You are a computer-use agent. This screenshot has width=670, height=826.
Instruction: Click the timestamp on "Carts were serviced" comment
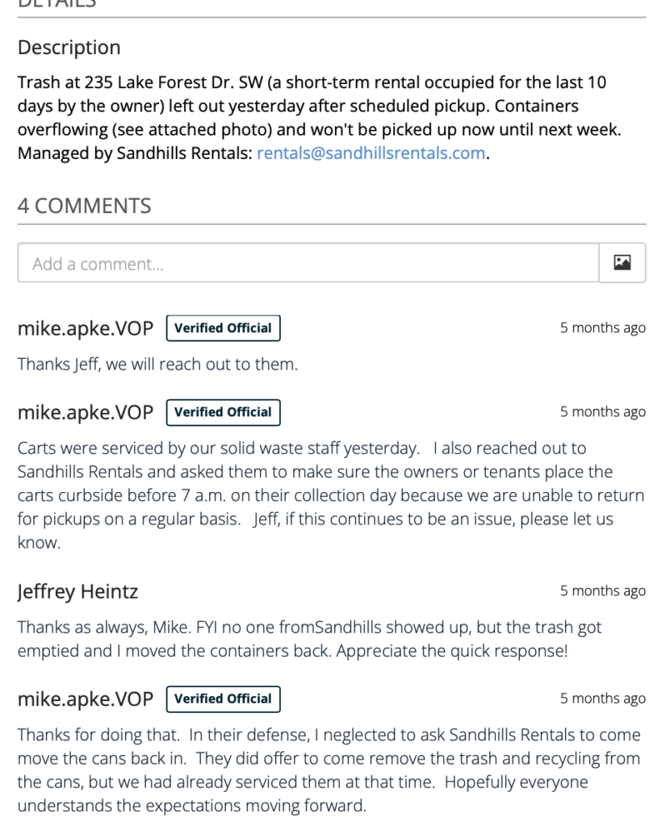(602, 412)
